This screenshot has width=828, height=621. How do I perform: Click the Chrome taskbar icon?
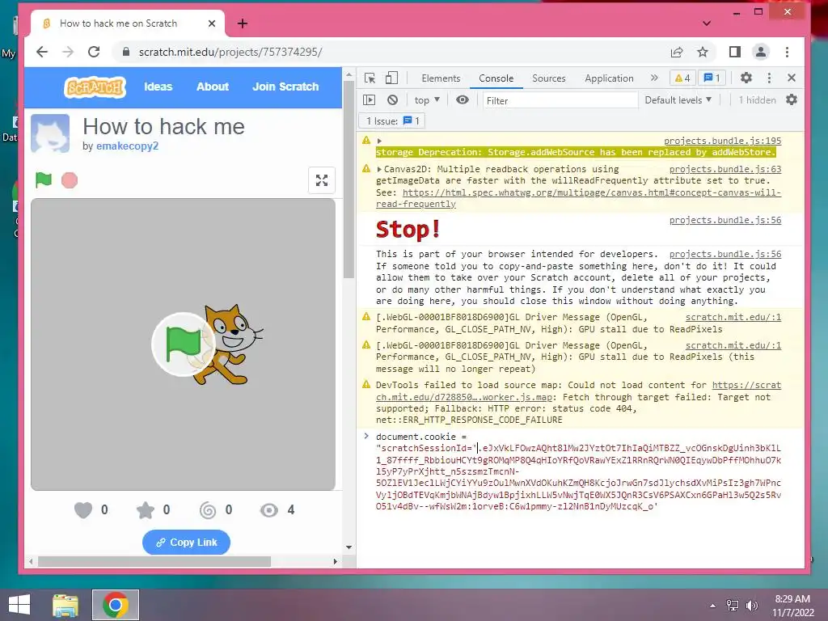pos(116,605)
